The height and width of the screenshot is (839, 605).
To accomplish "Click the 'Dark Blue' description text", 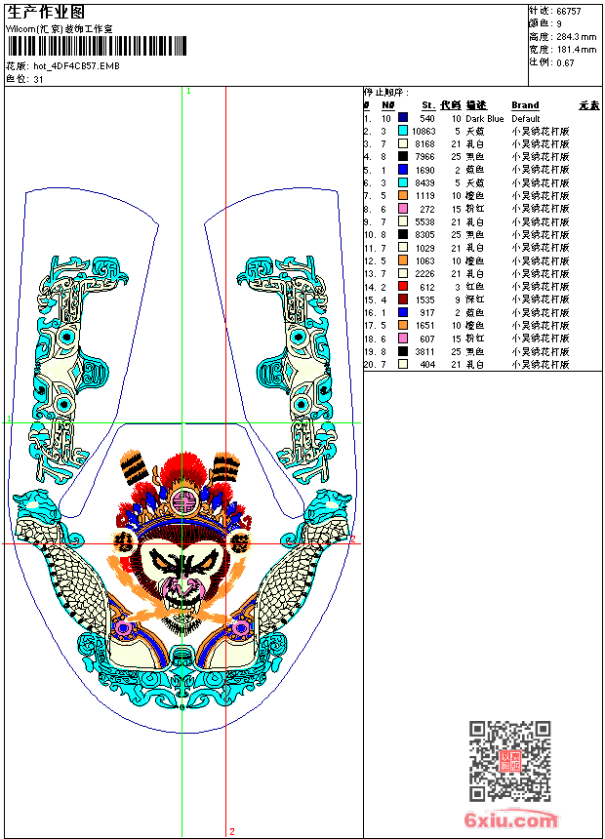I will tap(485, 119).
